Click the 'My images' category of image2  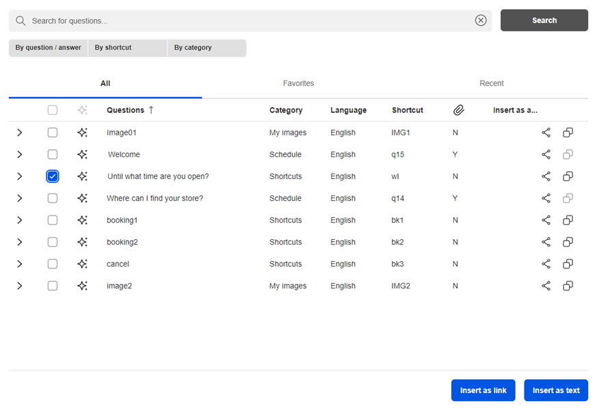click(x=288, y=286)
